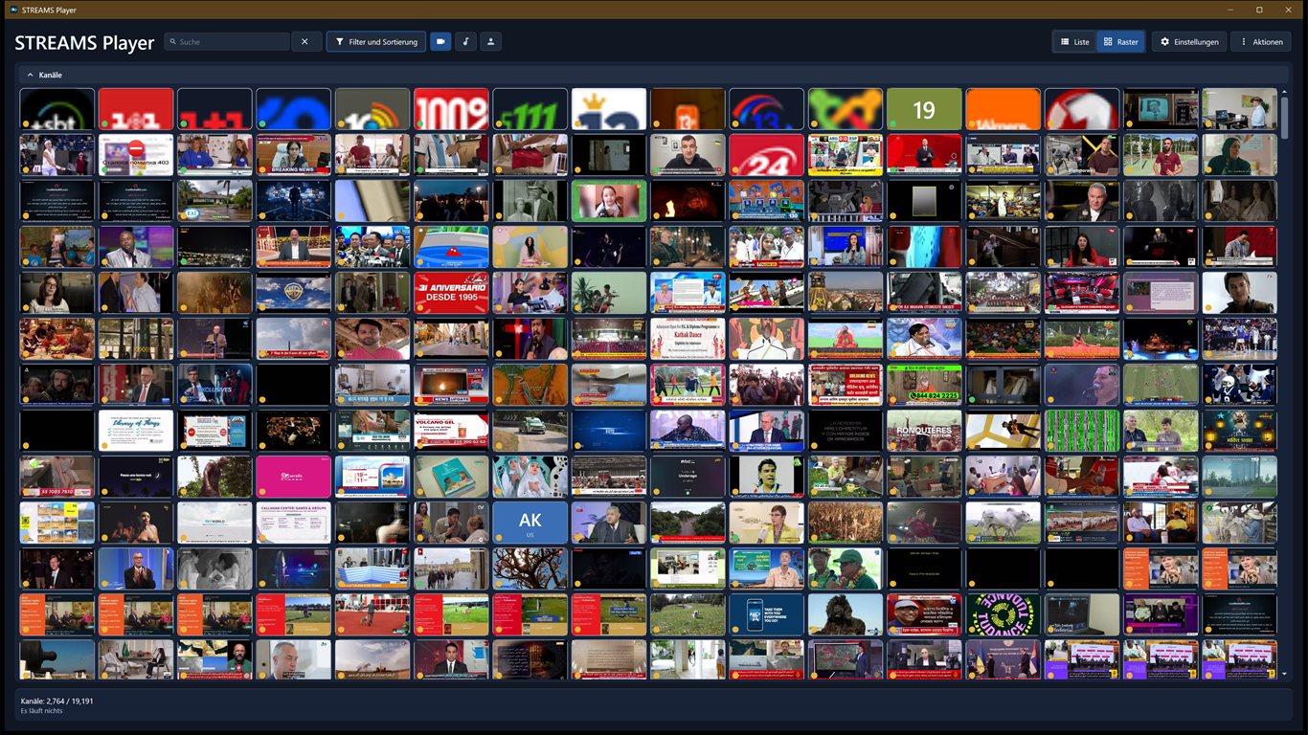Screen dimensions: 1308x735
Task: Click the STREAMS Player heading
Action: (x=85, y=43)
